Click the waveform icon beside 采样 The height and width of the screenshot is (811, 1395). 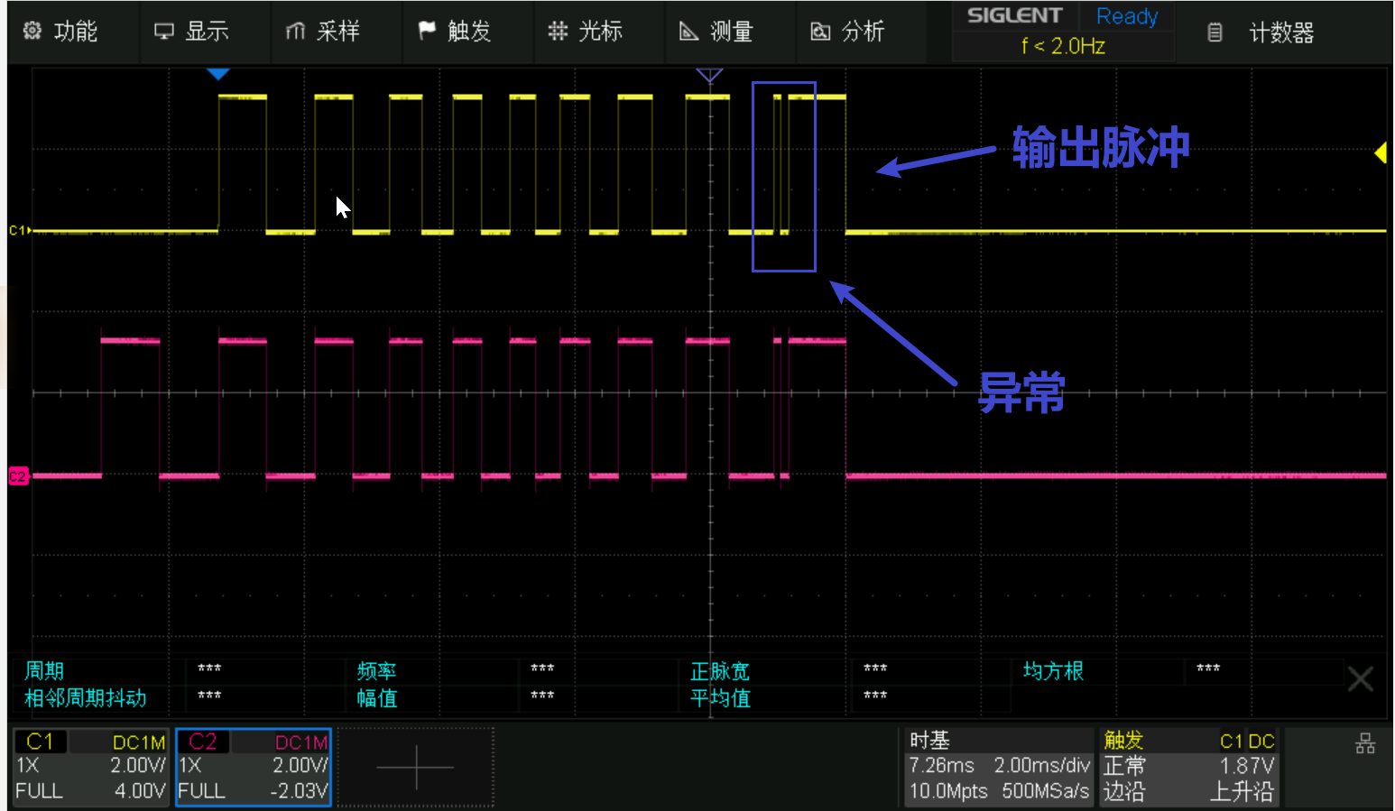coord(295,32)
